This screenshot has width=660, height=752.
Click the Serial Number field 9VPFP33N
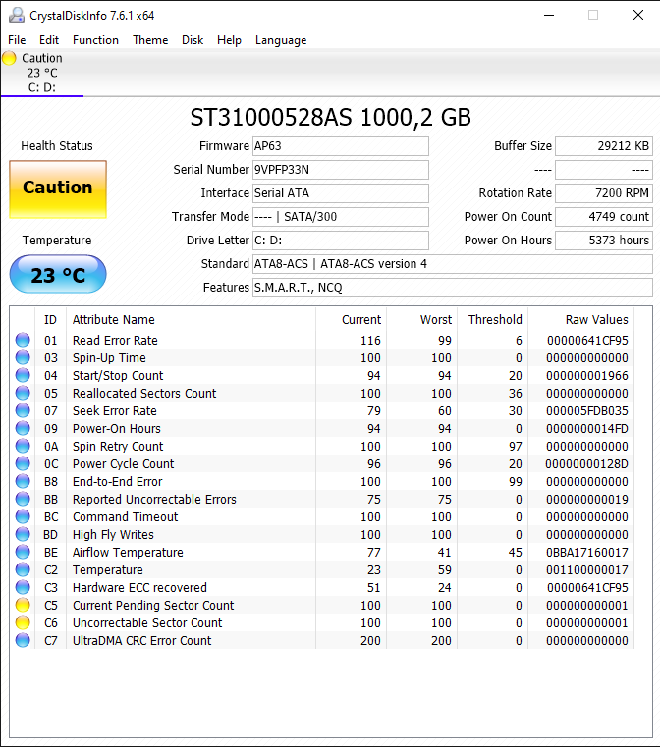pyautogui.click(x=341, y=170)
